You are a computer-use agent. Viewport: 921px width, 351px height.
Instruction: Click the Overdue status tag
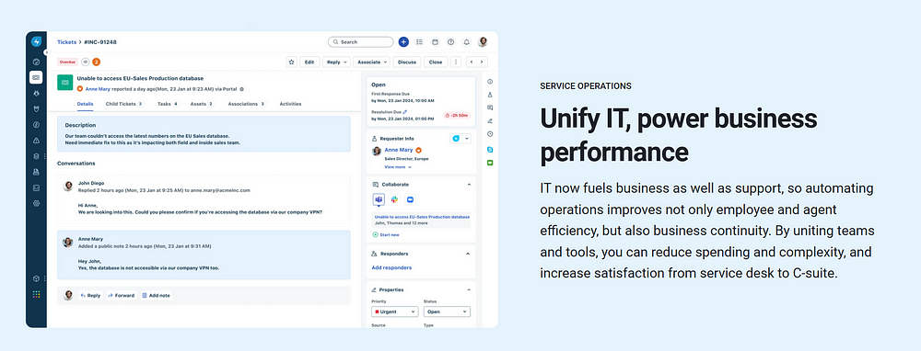(67, 62)
